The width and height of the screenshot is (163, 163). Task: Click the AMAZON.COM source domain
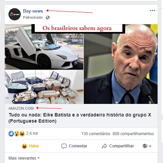[21, 108]
